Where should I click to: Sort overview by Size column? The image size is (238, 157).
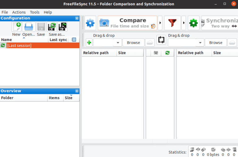(71, 98)
